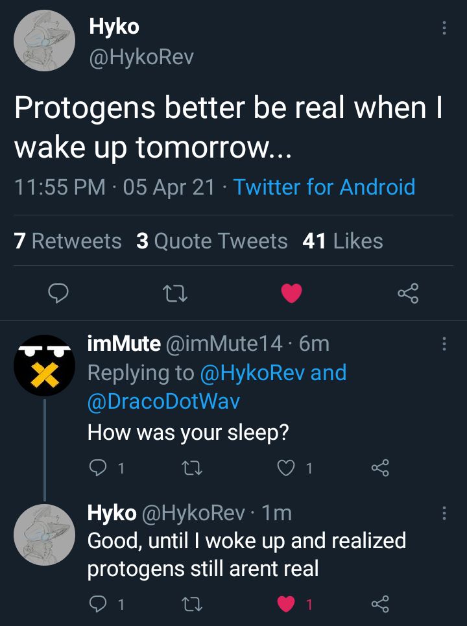467x626 pixels.
Task: Click the retweet icon on the main tweet
Action: [174, 293]
